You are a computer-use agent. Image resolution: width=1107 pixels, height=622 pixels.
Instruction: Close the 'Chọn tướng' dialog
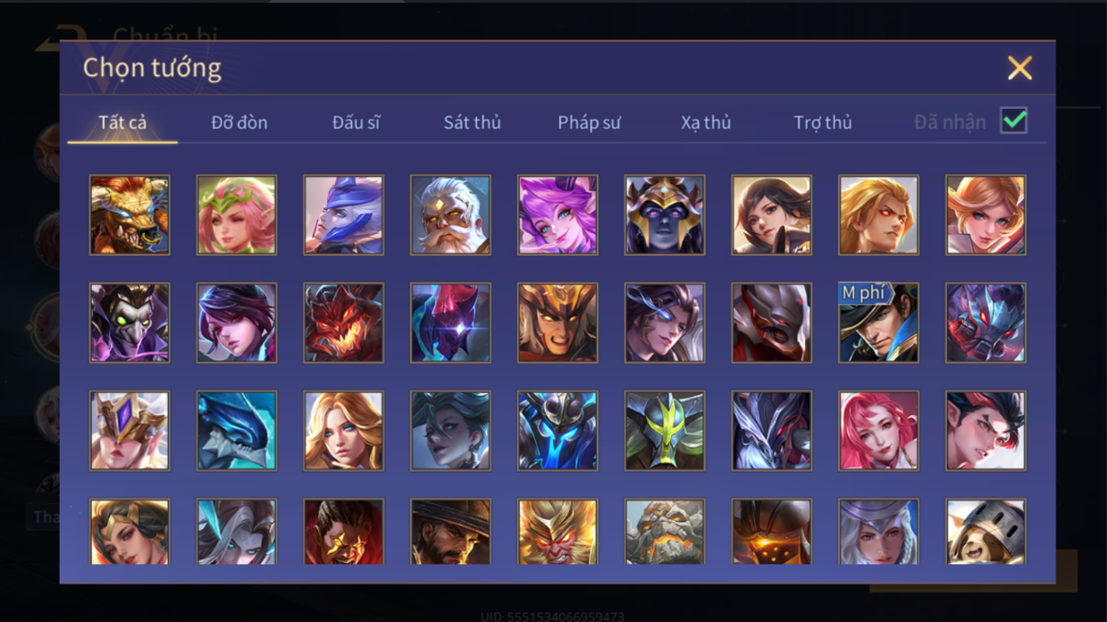[x=1019, y=68]
